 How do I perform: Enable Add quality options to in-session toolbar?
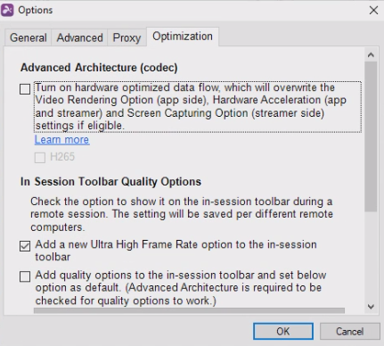click(25, 276)
